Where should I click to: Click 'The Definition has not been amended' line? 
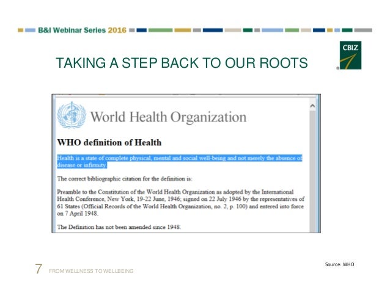(119, 227)
